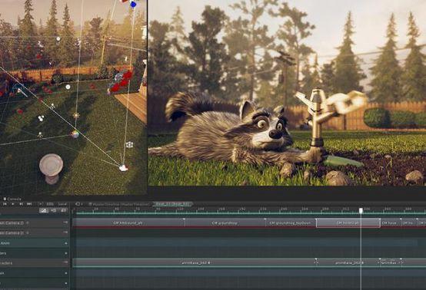Open the Local/Global time dropdown
The height and width of the screenshot is (290, 426).
[x=62, y=204]
